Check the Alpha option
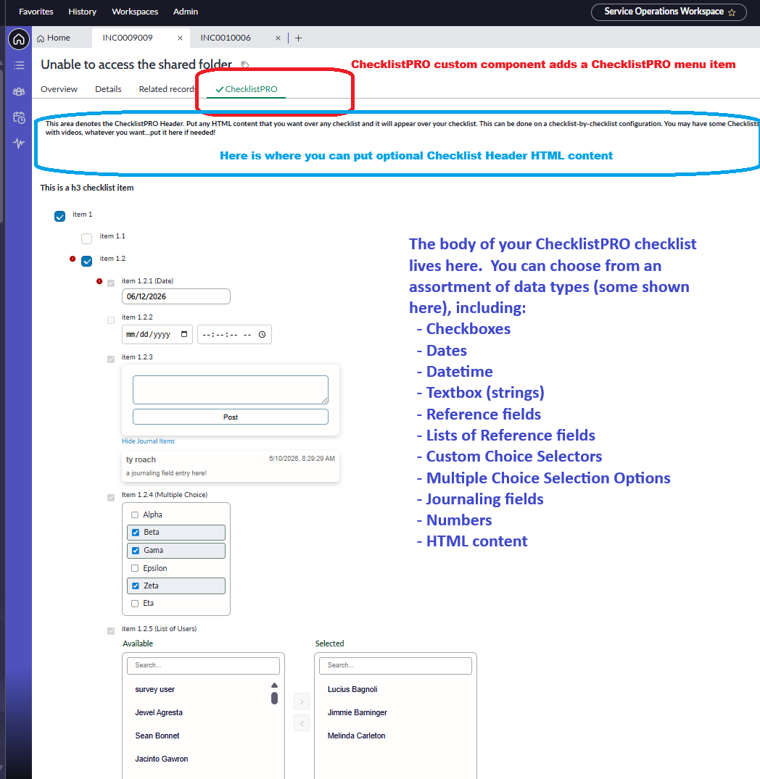 [135, 515]
